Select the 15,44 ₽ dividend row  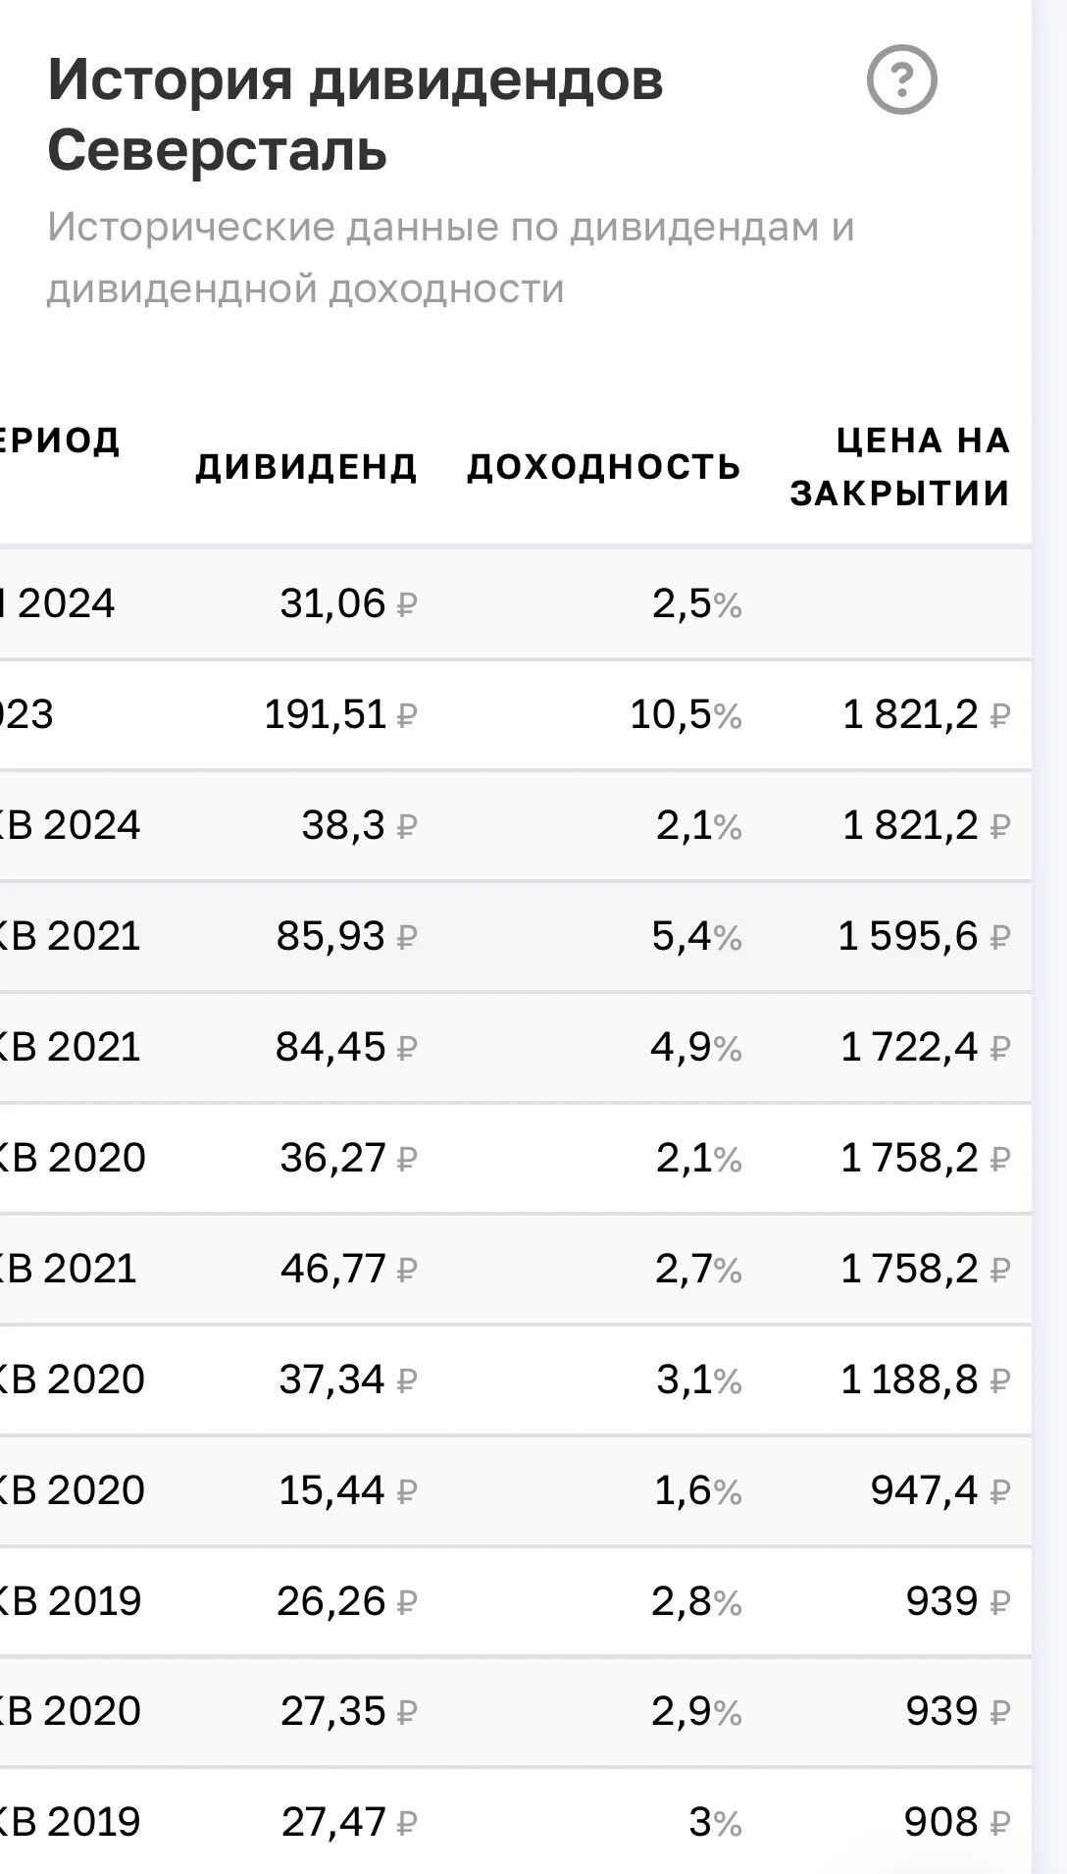(x=516, y=1490)
